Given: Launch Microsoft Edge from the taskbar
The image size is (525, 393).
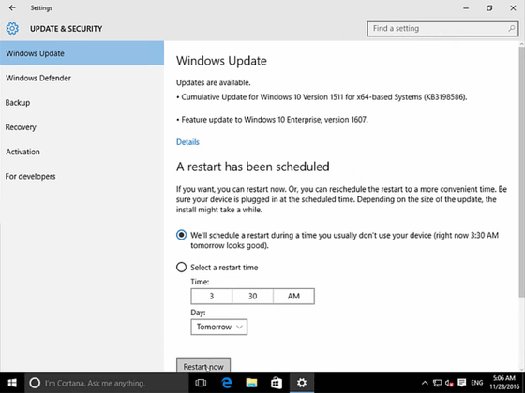Looking at the screenshot, I should pyautogui.click(x=227, y=383).
